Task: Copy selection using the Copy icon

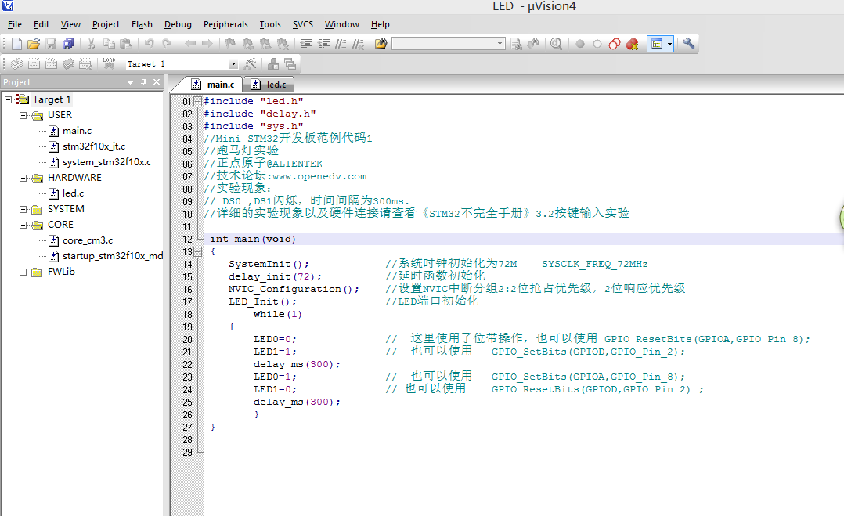Action: [109, 44]
